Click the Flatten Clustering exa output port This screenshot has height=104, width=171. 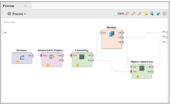point(153,72)
